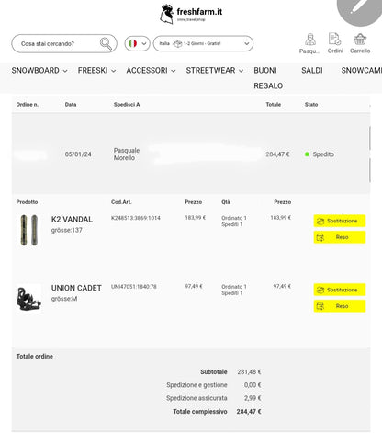Click the orders table vertical scrollbar
The image size is (382, 433).
coord(370,154)
